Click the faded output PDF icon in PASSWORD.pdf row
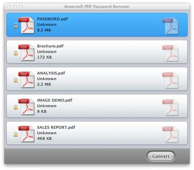The height and width of the screenshot is (170, 194). pyautogui.click(x=170, y=26)
